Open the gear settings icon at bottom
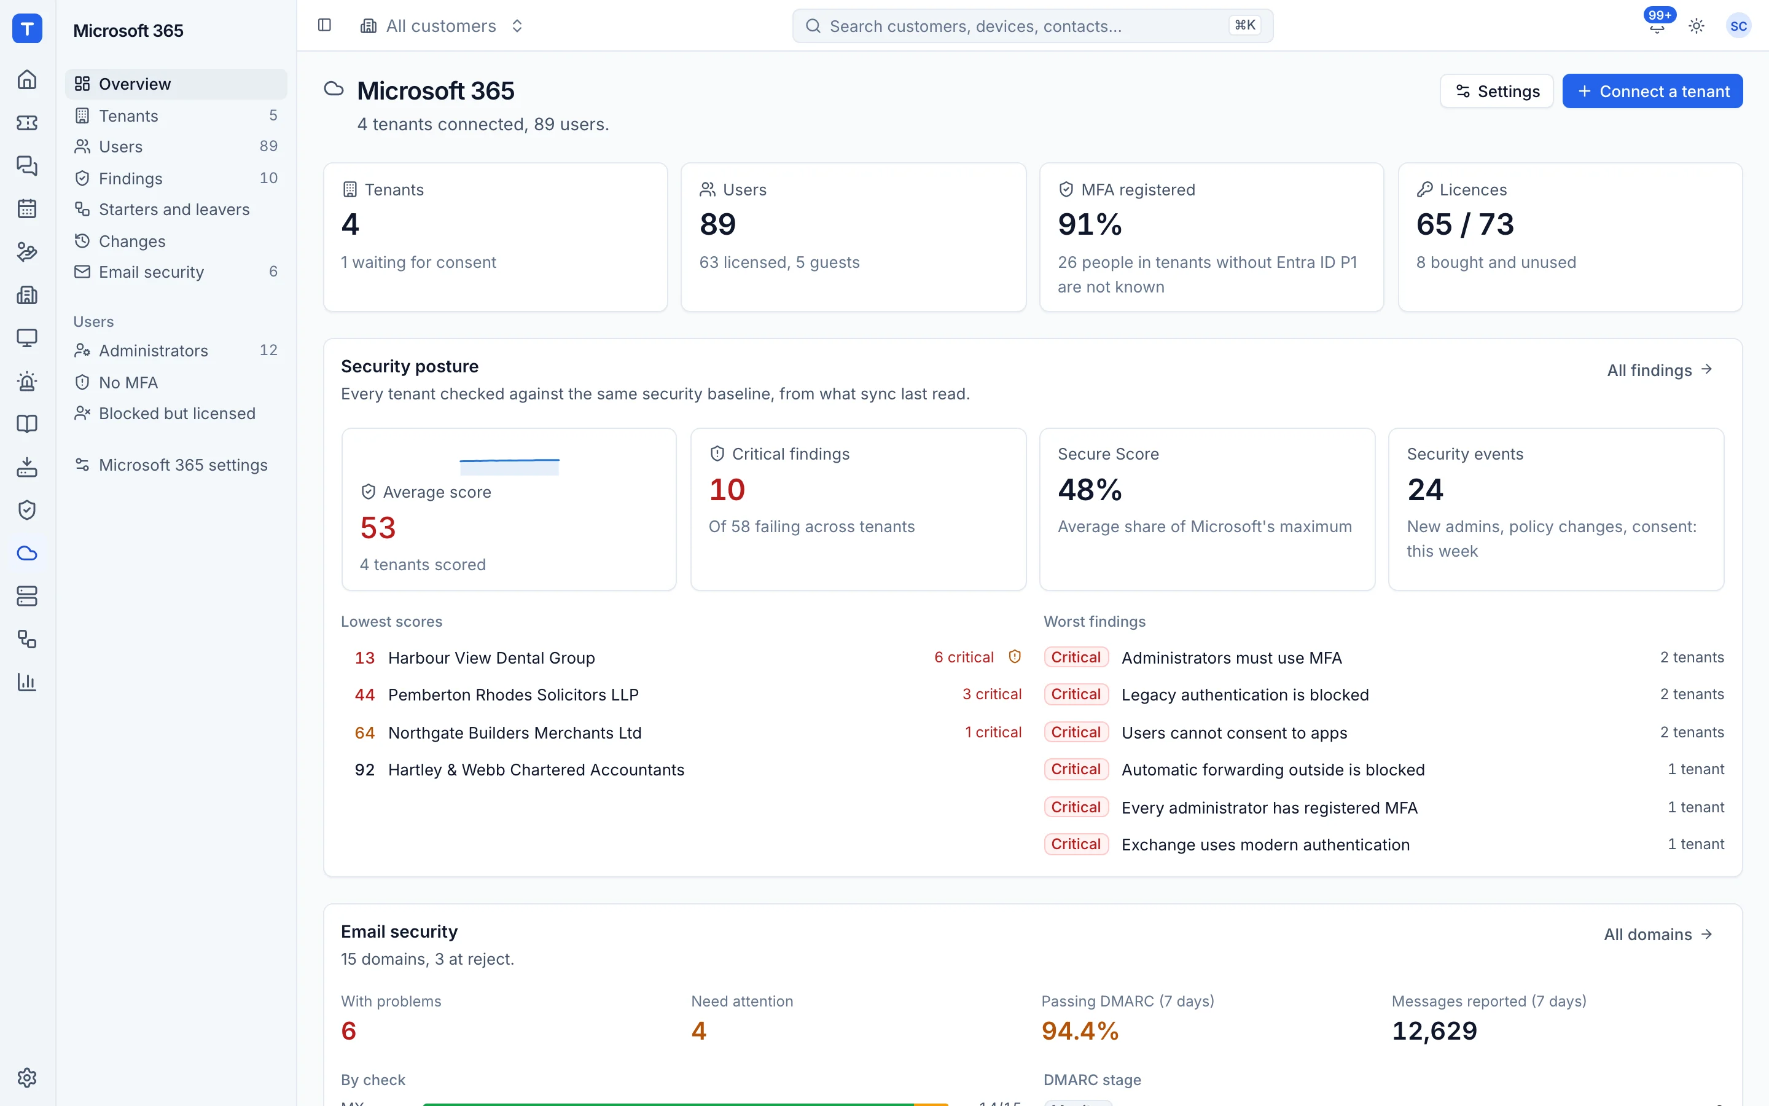 (27, 1078)
